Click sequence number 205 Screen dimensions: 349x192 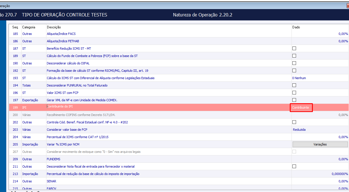(x=15, y=144)
